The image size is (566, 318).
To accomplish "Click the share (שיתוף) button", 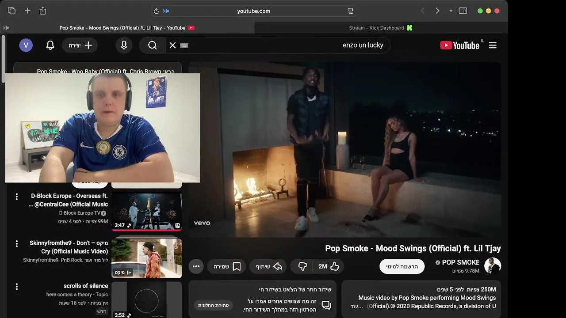I will click(x=269, y=266).
